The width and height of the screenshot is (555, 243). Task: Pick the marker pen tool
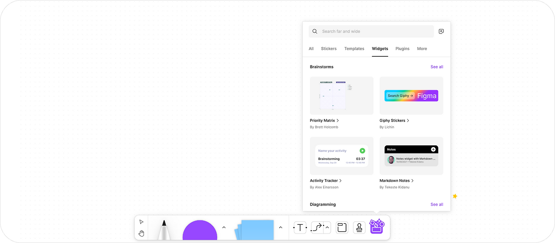tap(164, 230)
